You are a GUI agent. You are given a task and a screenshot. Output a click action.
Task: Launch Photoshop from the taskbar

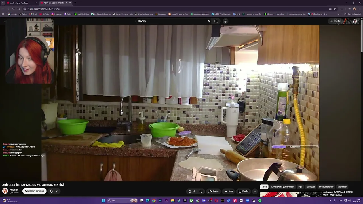pos(160,201)
